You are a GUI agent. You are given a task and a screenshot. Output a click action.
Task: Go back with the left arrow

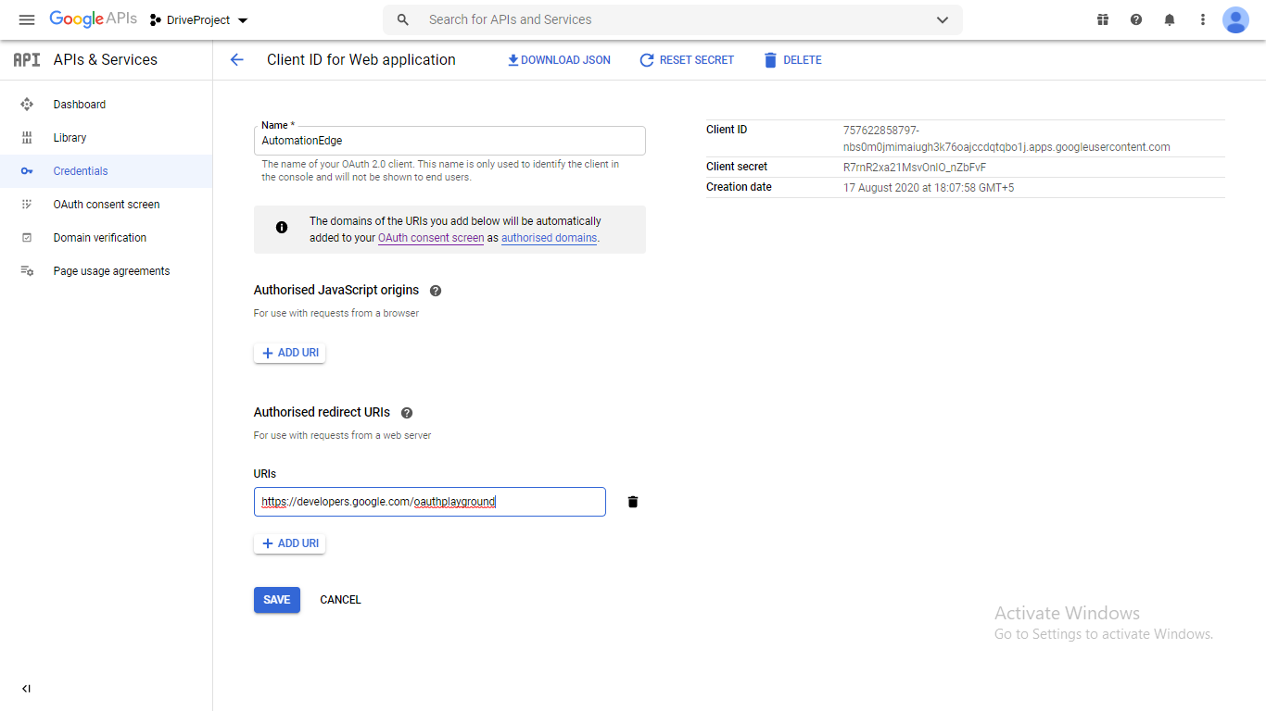236,59
